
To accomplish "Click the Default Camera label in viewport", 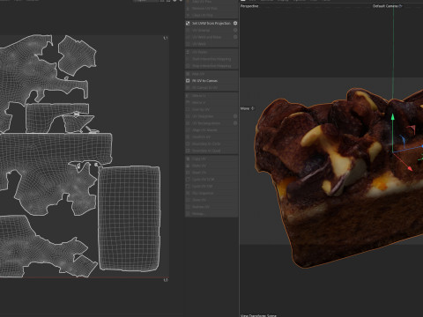I will (385, 6).
